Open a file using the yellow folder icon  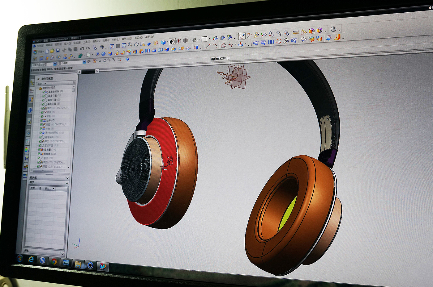pyautogui.click(x=53, y=50)
